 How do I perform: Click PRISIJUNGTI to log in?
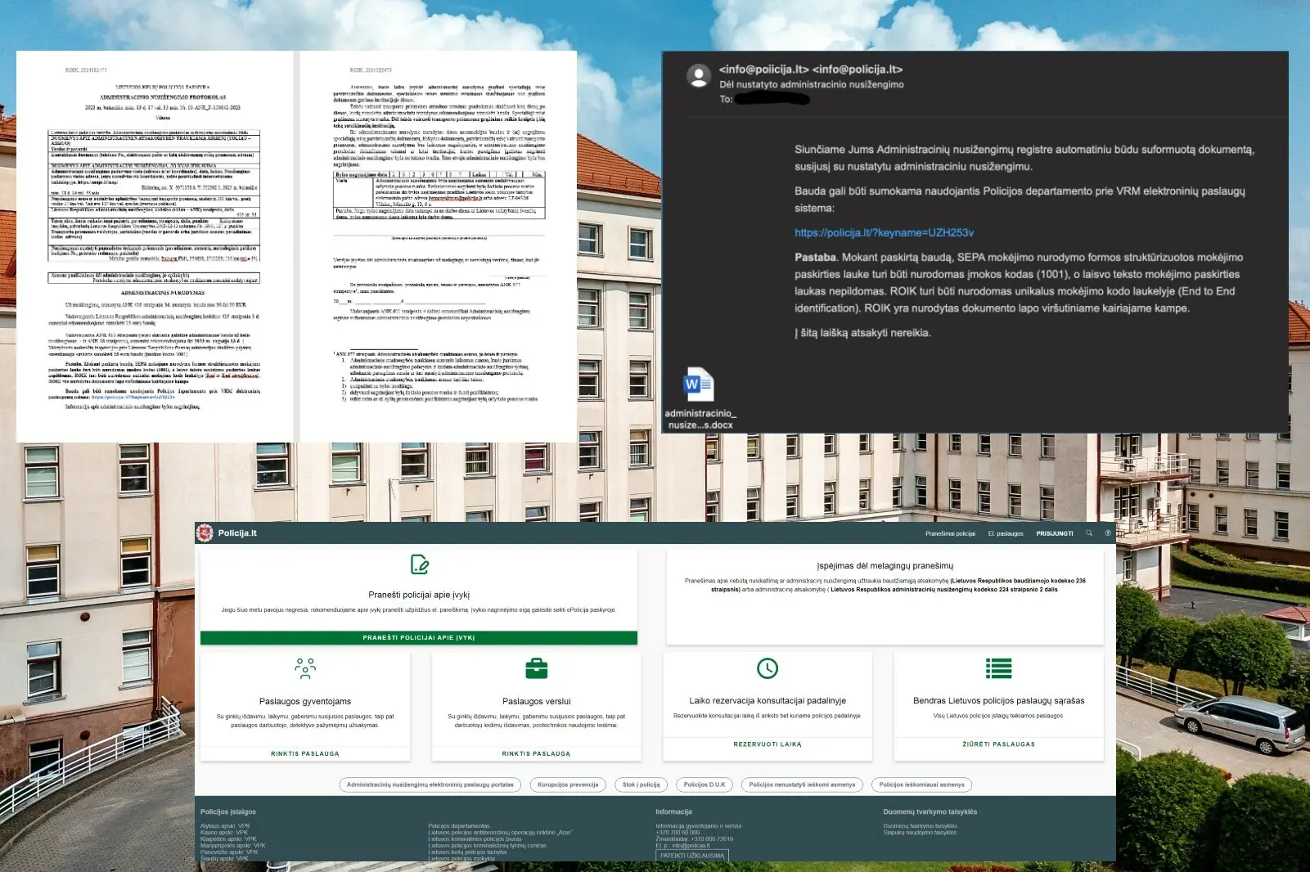pyautogui.click(x=1055, y=533)
